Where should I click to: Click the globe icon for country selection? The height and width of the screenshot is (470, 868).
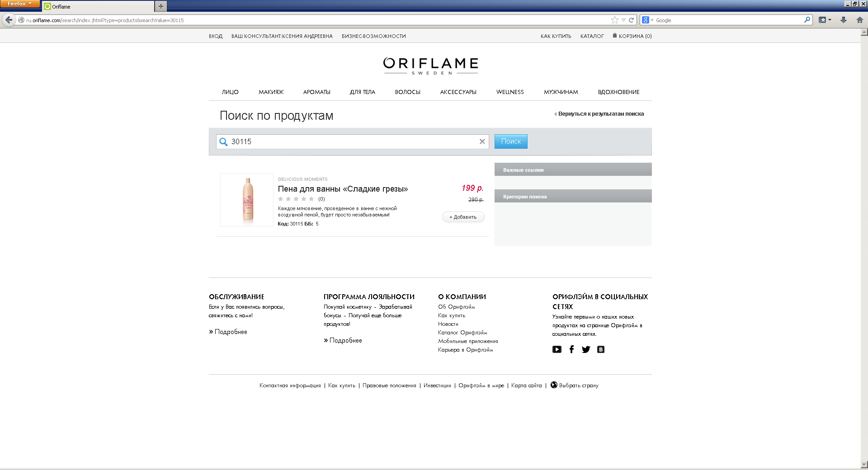point(554,385)
